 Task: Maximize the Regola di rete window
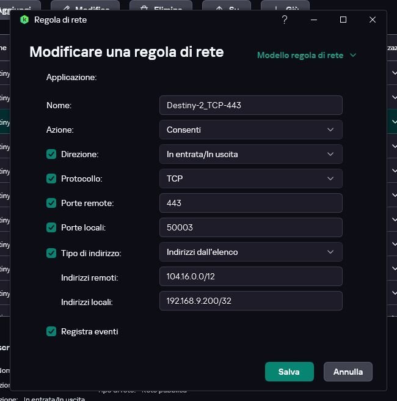(x=343, y=20)
